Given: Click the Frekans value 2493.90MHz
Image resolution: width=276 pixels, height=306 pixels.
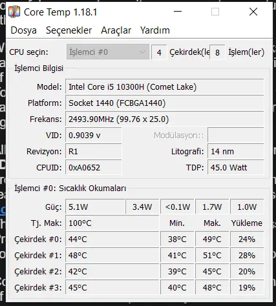Looking at the screenshot, I should [165, 119].
